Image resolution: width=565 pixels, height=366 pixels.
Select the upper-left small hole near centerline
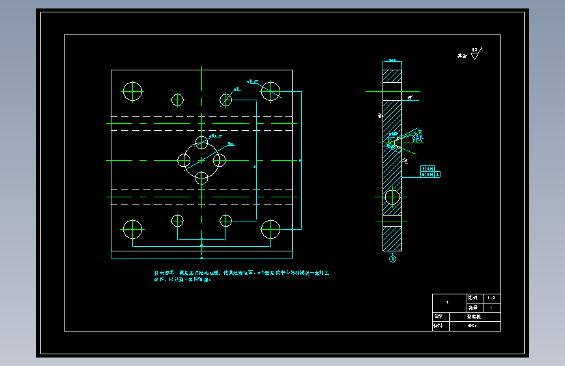pos(177,100)
